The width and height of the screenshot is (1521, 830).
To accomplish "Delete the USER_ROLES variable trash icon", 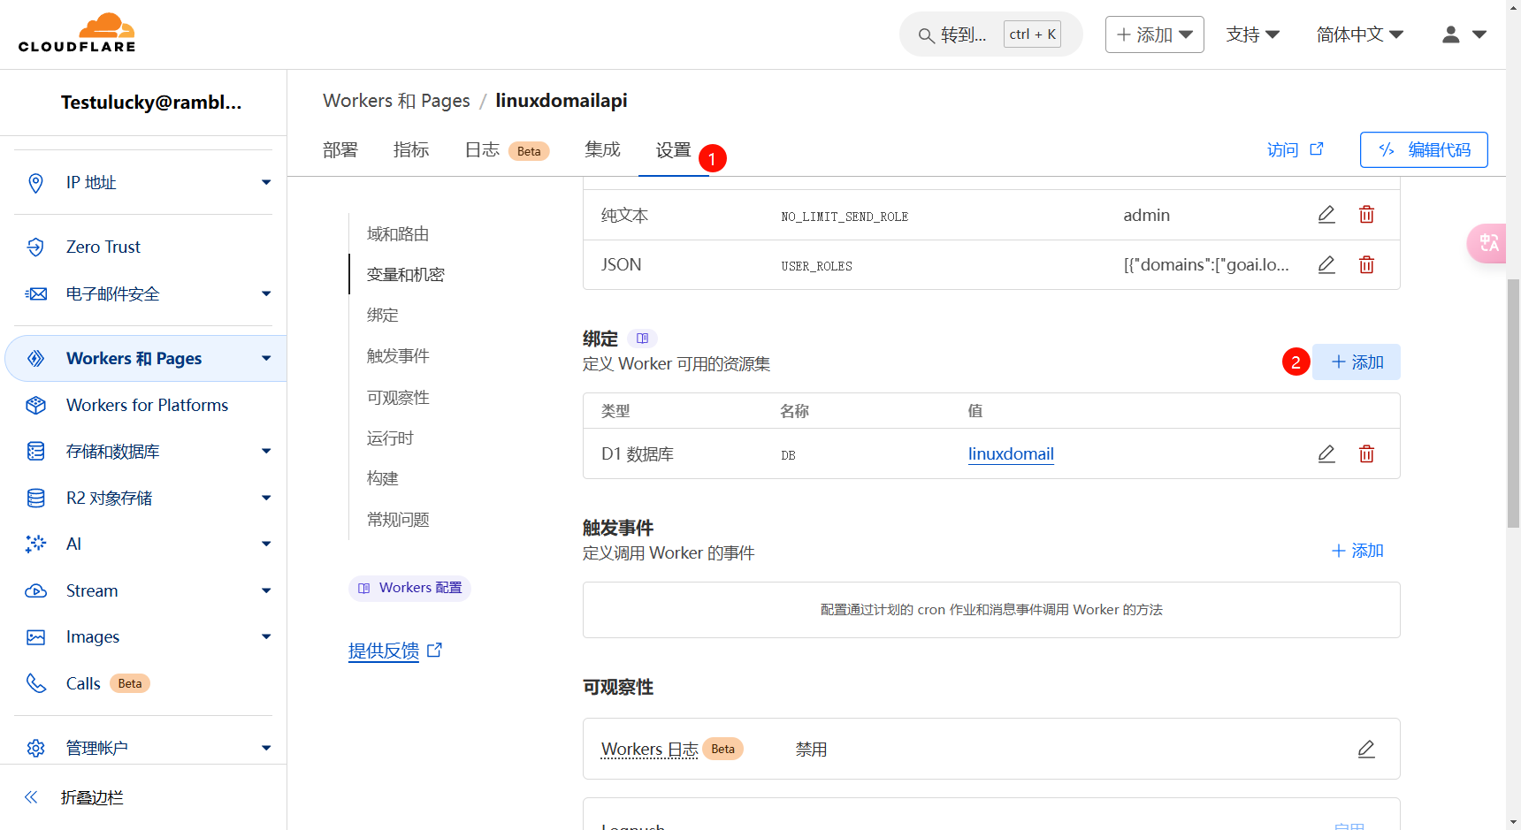I will [x=1366, y=265].
